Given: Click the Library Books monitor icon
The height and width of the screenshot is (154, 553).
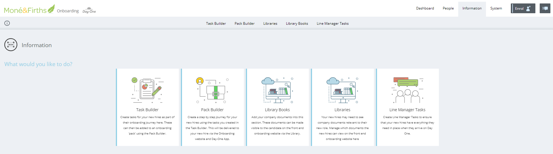Looking at the screenshot, I should click(277, 90).
